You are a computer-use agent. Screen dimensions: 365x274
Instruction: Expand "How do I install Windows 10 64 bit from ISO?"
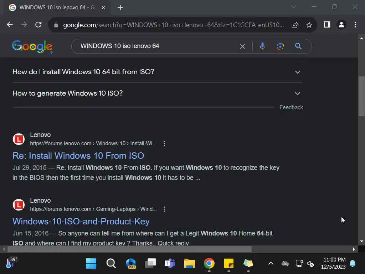158,72
